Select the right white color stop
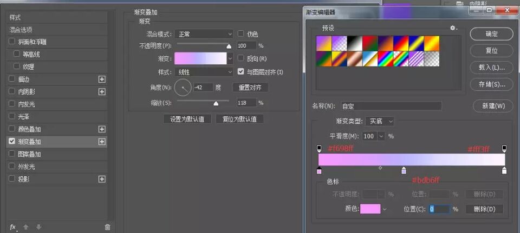This screenshot has width=520, height=233. tap(504, 170)
